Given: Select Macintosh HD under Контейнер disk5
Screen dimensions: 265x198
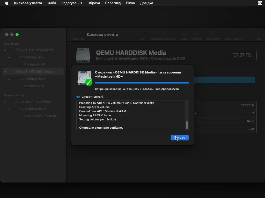Looking at the screenshot, I should [x=34, y=64].
